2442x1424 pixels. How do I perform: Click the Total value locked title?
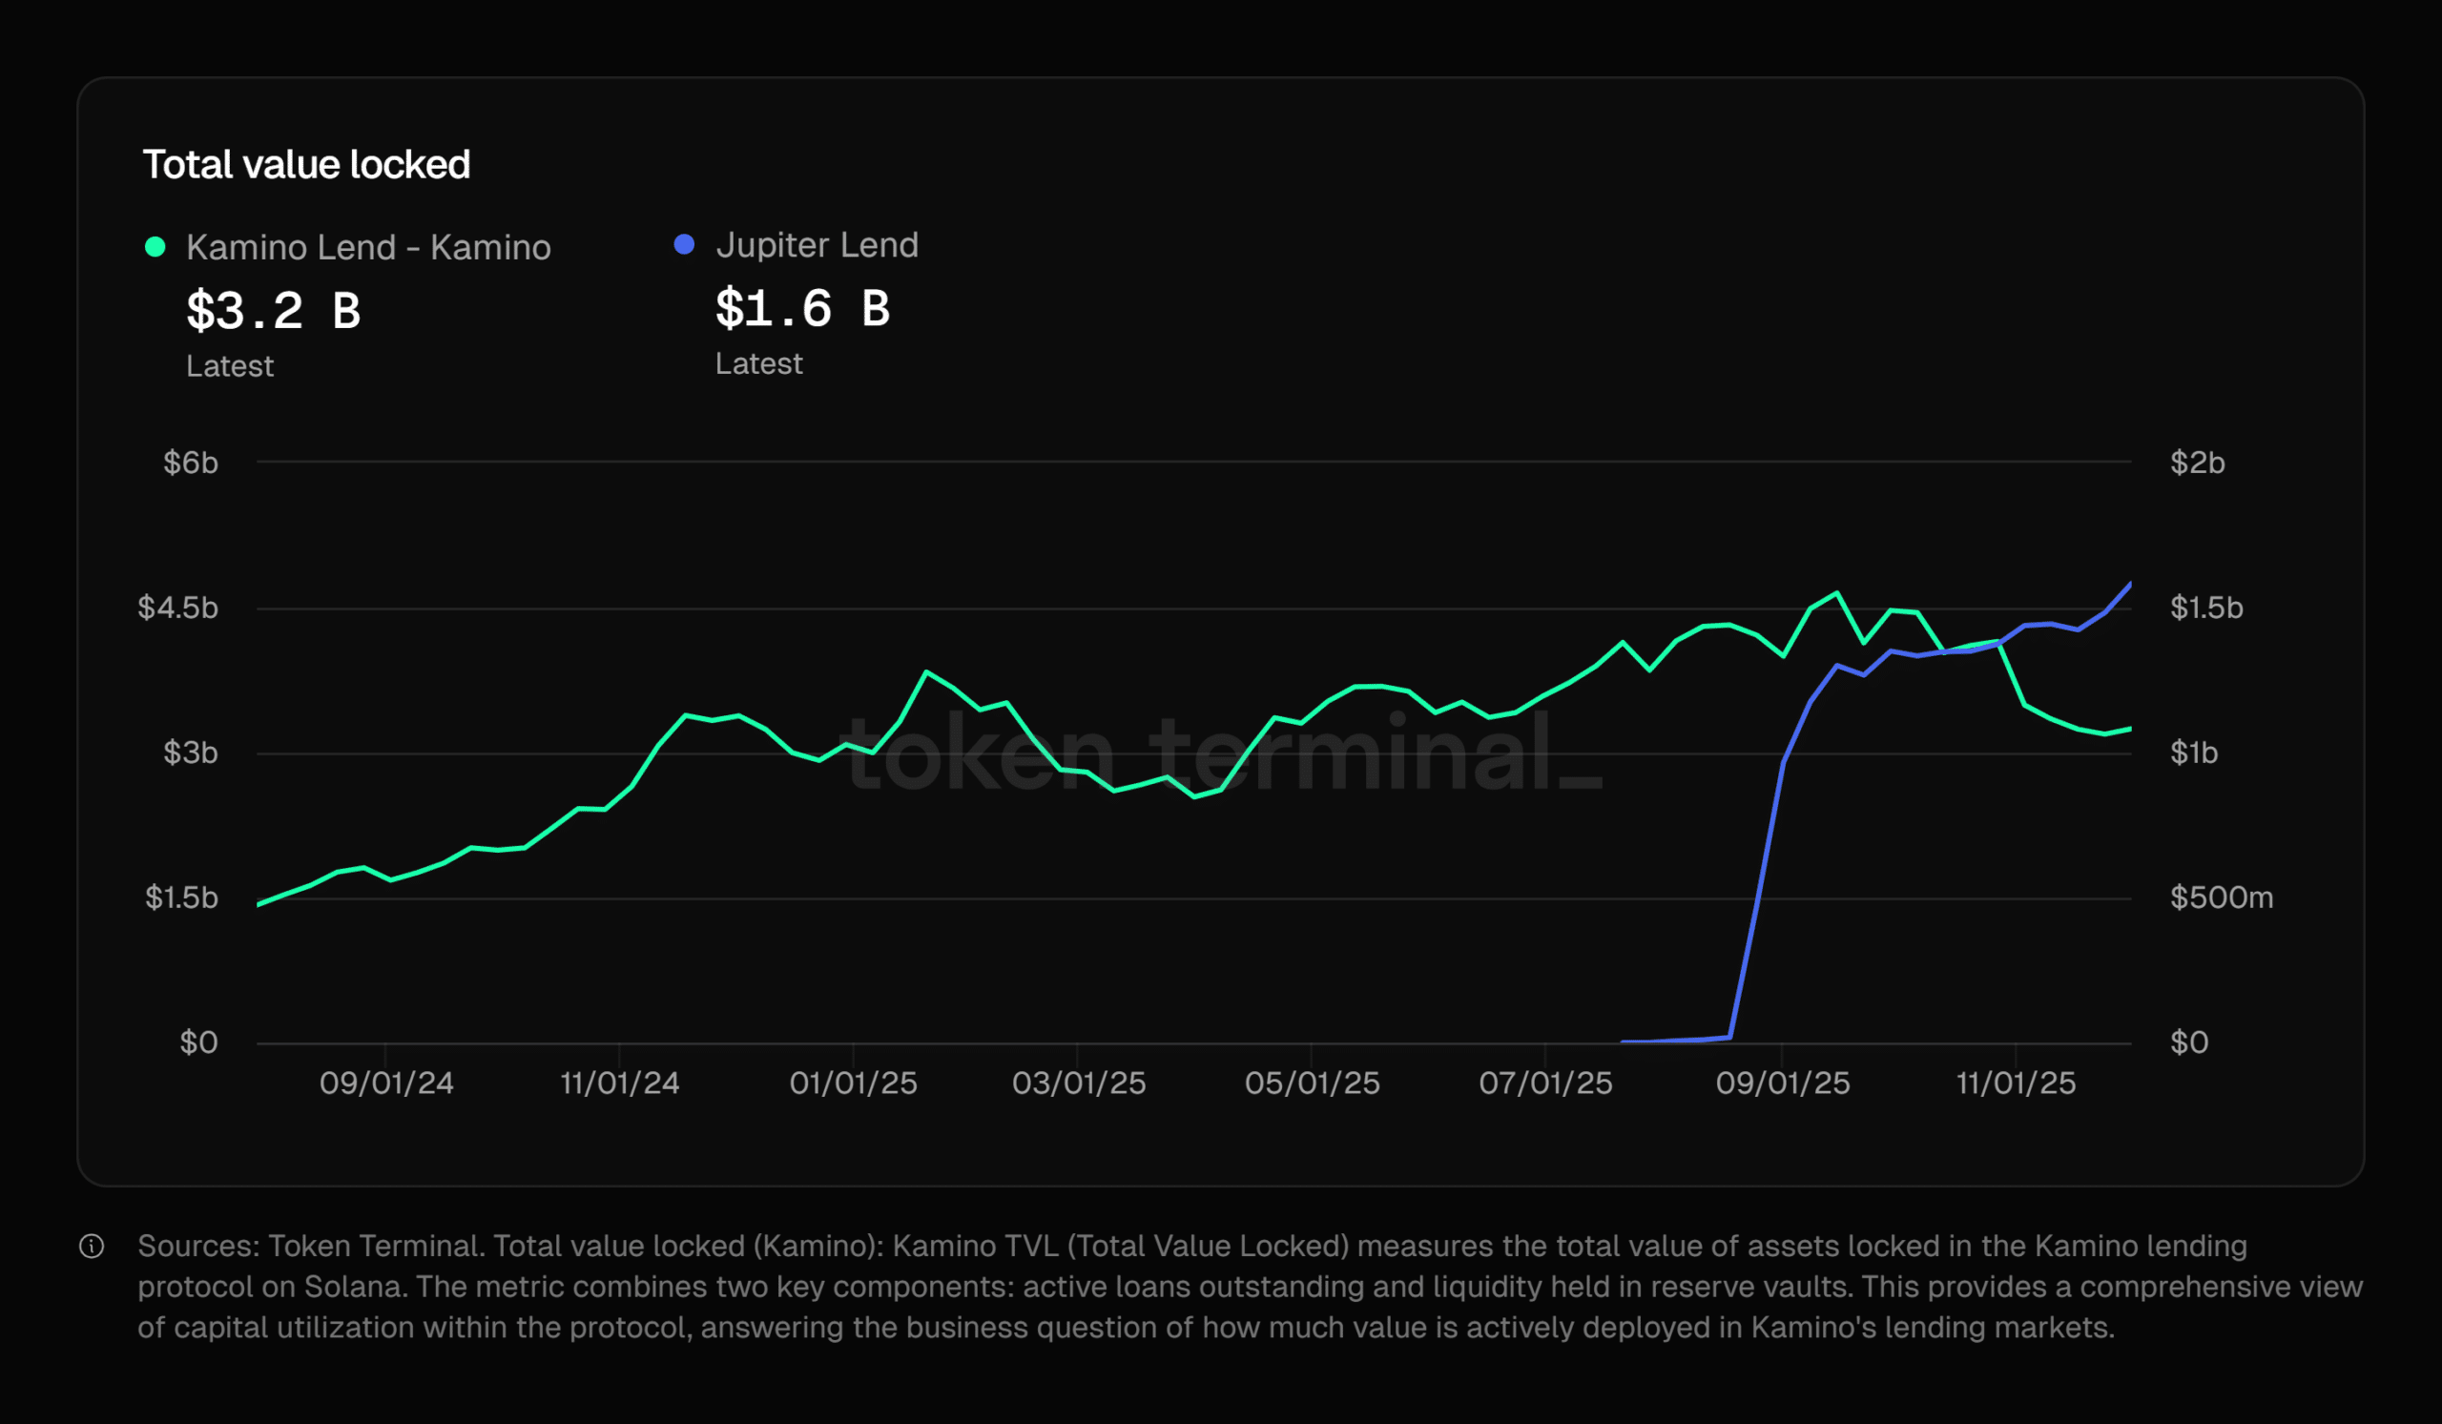tap(306, 165)
